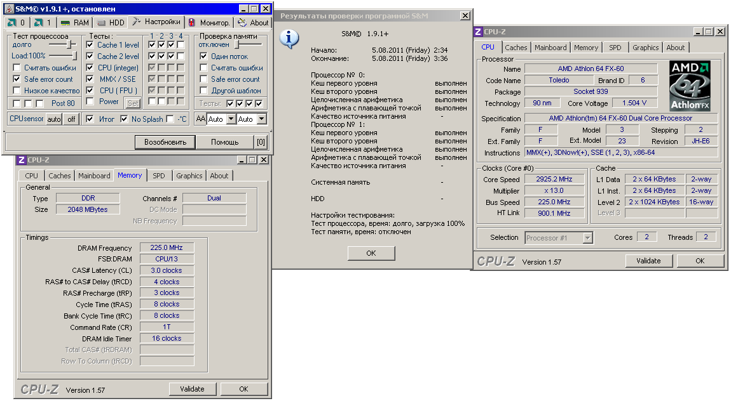Enable Считать ошибки under Проверка памяти
Screen dimensions: 731x401
[x=203, y=67]
